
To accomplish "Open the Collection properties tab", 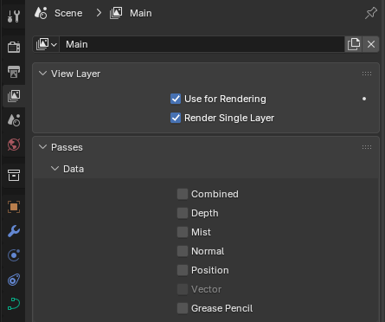I will click(x=14, y=175).
